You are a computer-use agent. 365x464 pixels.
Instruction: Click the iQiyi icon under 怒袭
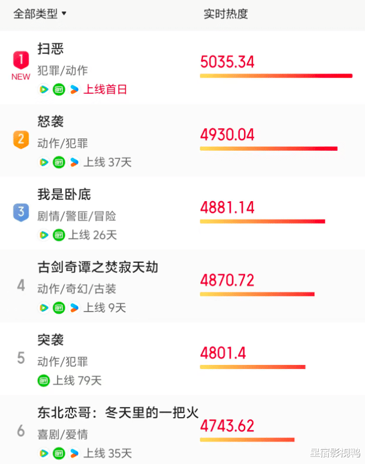point(58,162)
